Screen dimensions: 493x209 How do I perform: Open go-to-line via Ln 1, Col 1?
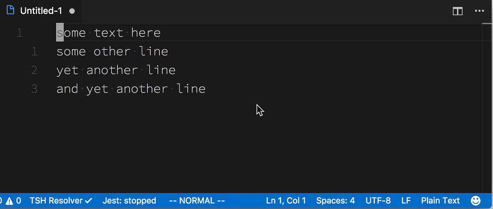click(x=286, y=201)
